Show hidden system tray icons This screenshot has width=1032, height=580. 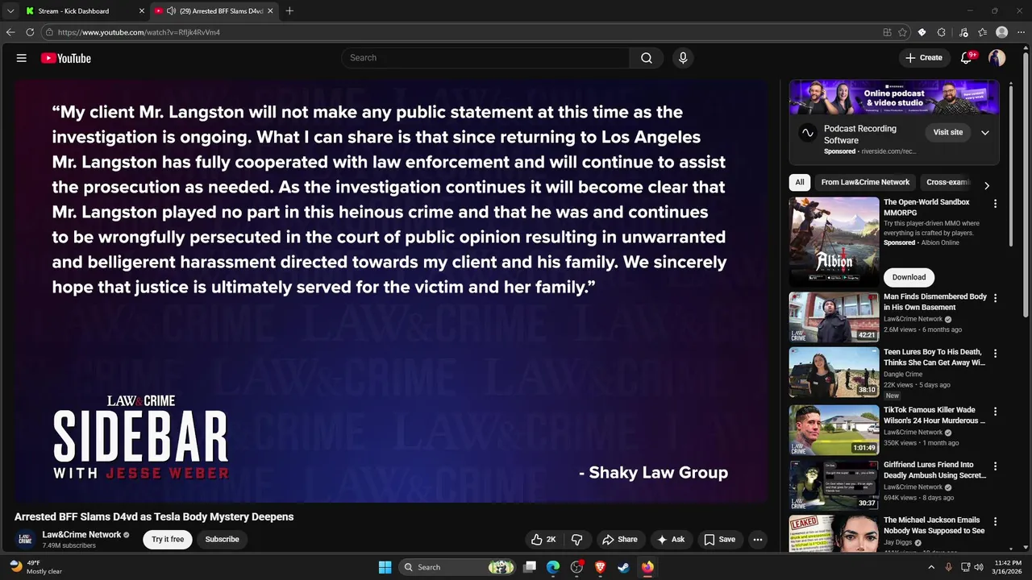click(x=931, y=567)
